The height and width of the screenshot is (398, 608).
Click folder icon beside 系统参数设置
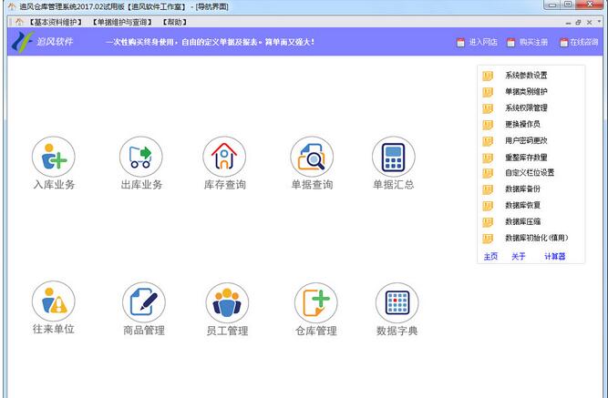click(488, 76)
